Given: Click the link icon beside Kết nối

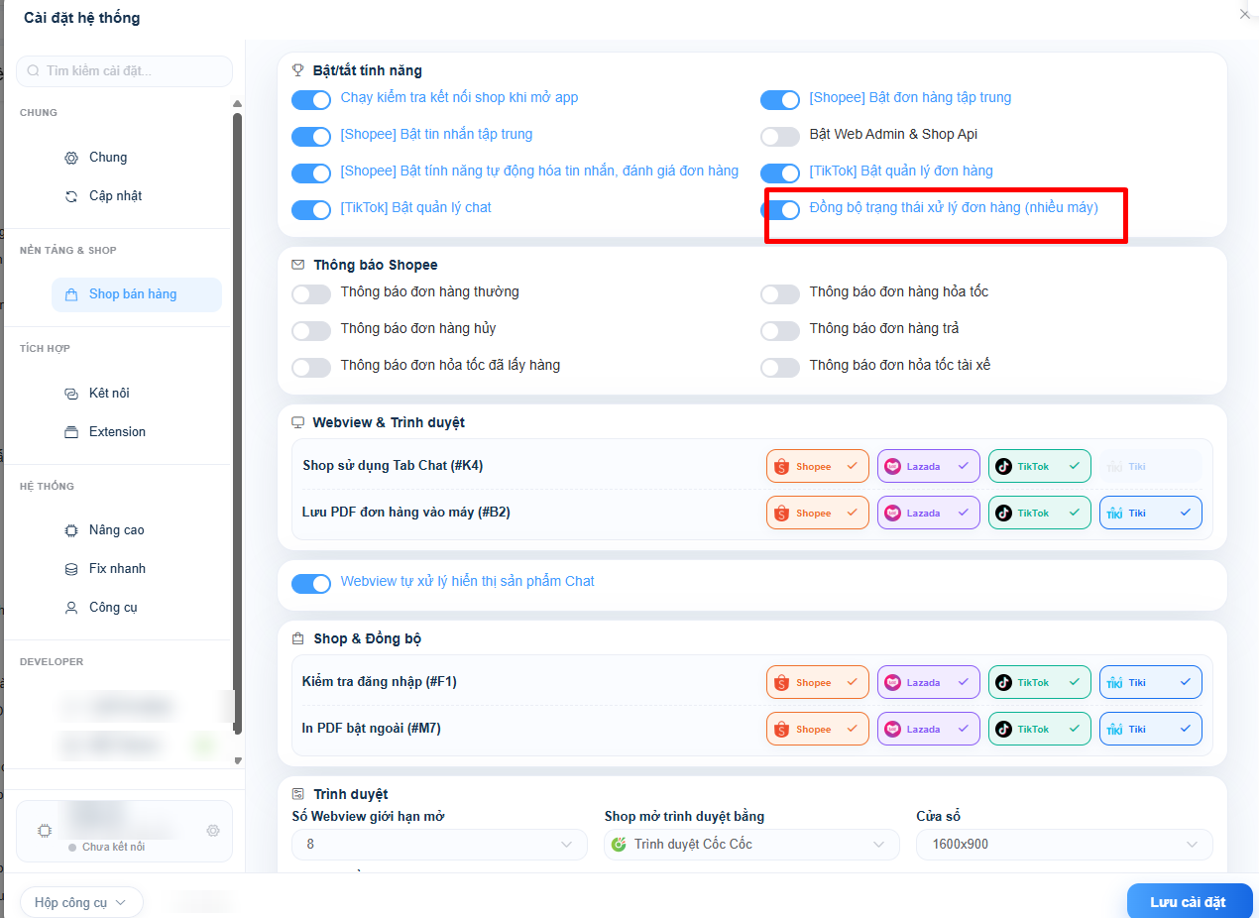Looking at the screenshot, I should click(x=71, y=394).
